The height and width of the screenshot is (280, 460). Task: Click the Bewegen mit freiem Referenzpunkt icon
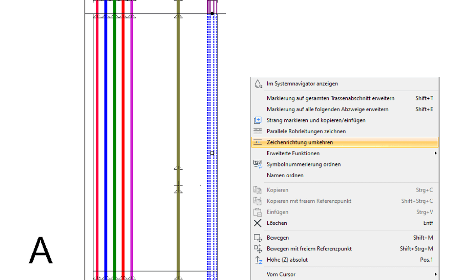point(257,249)
